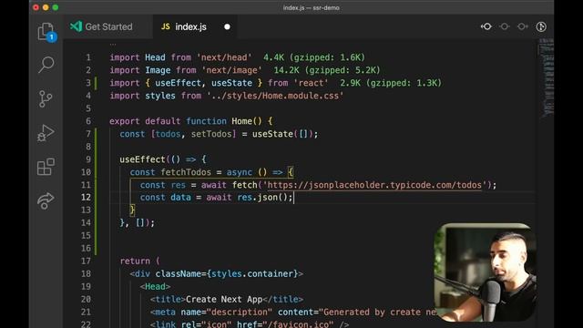The height and width of the screenshot is (328, 583).
Task: Click the window title index.js — ssr-demo
Action: [x=311, y=7]
